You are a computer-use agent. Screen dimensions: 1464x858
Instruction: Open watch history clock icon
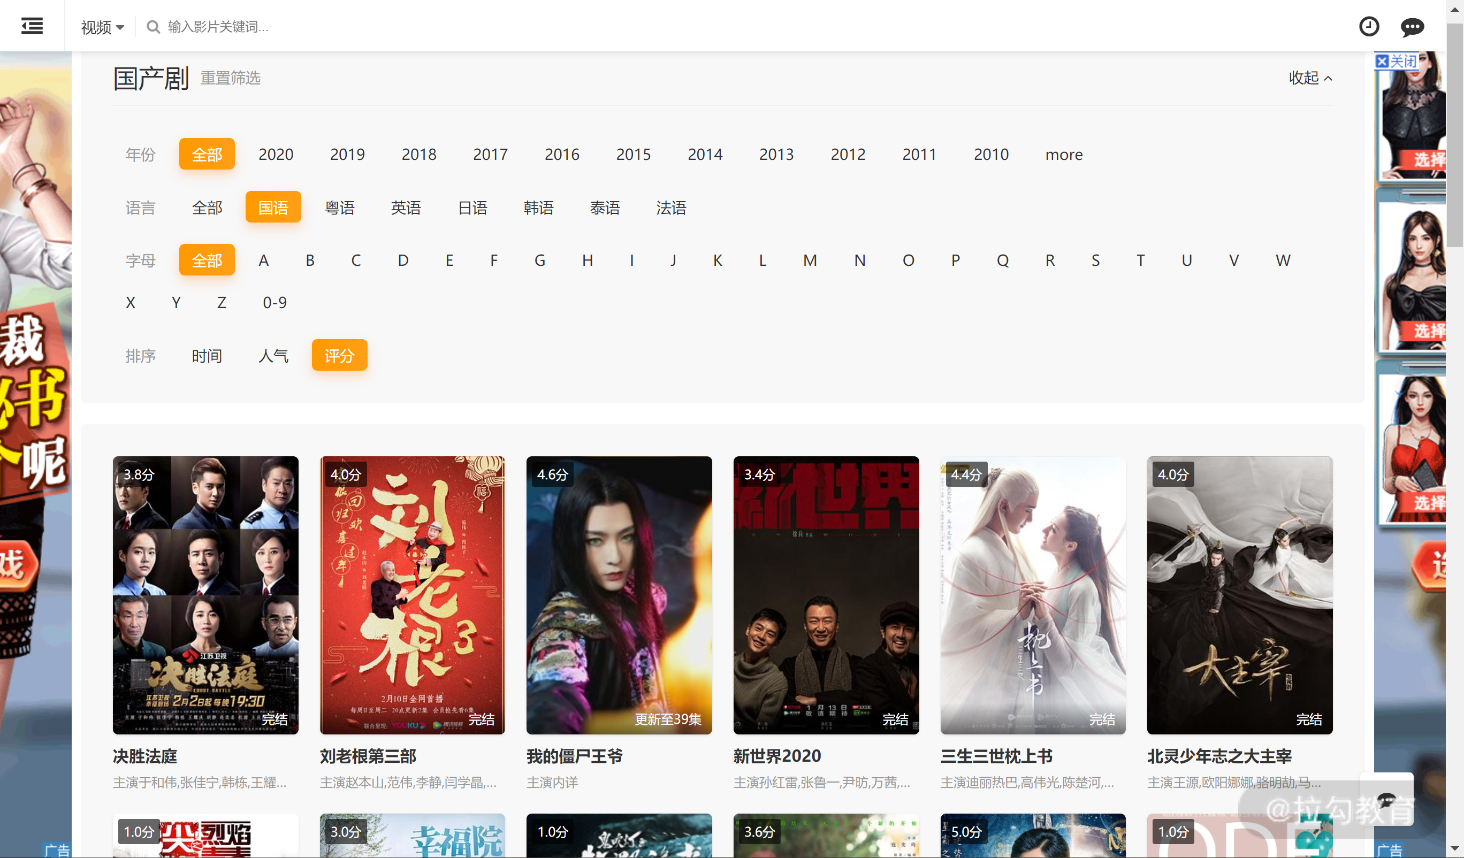tap(1369, 26)
